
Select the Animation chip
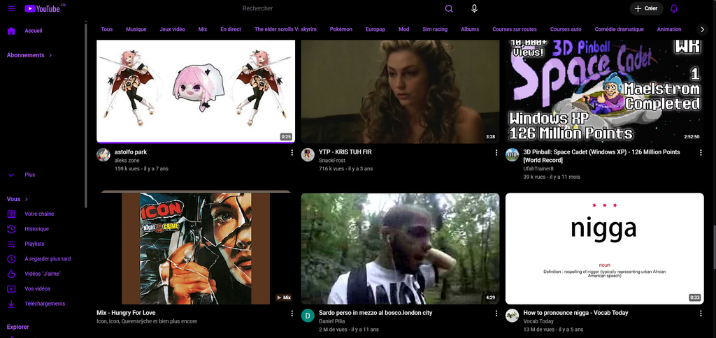pos(669,29)
